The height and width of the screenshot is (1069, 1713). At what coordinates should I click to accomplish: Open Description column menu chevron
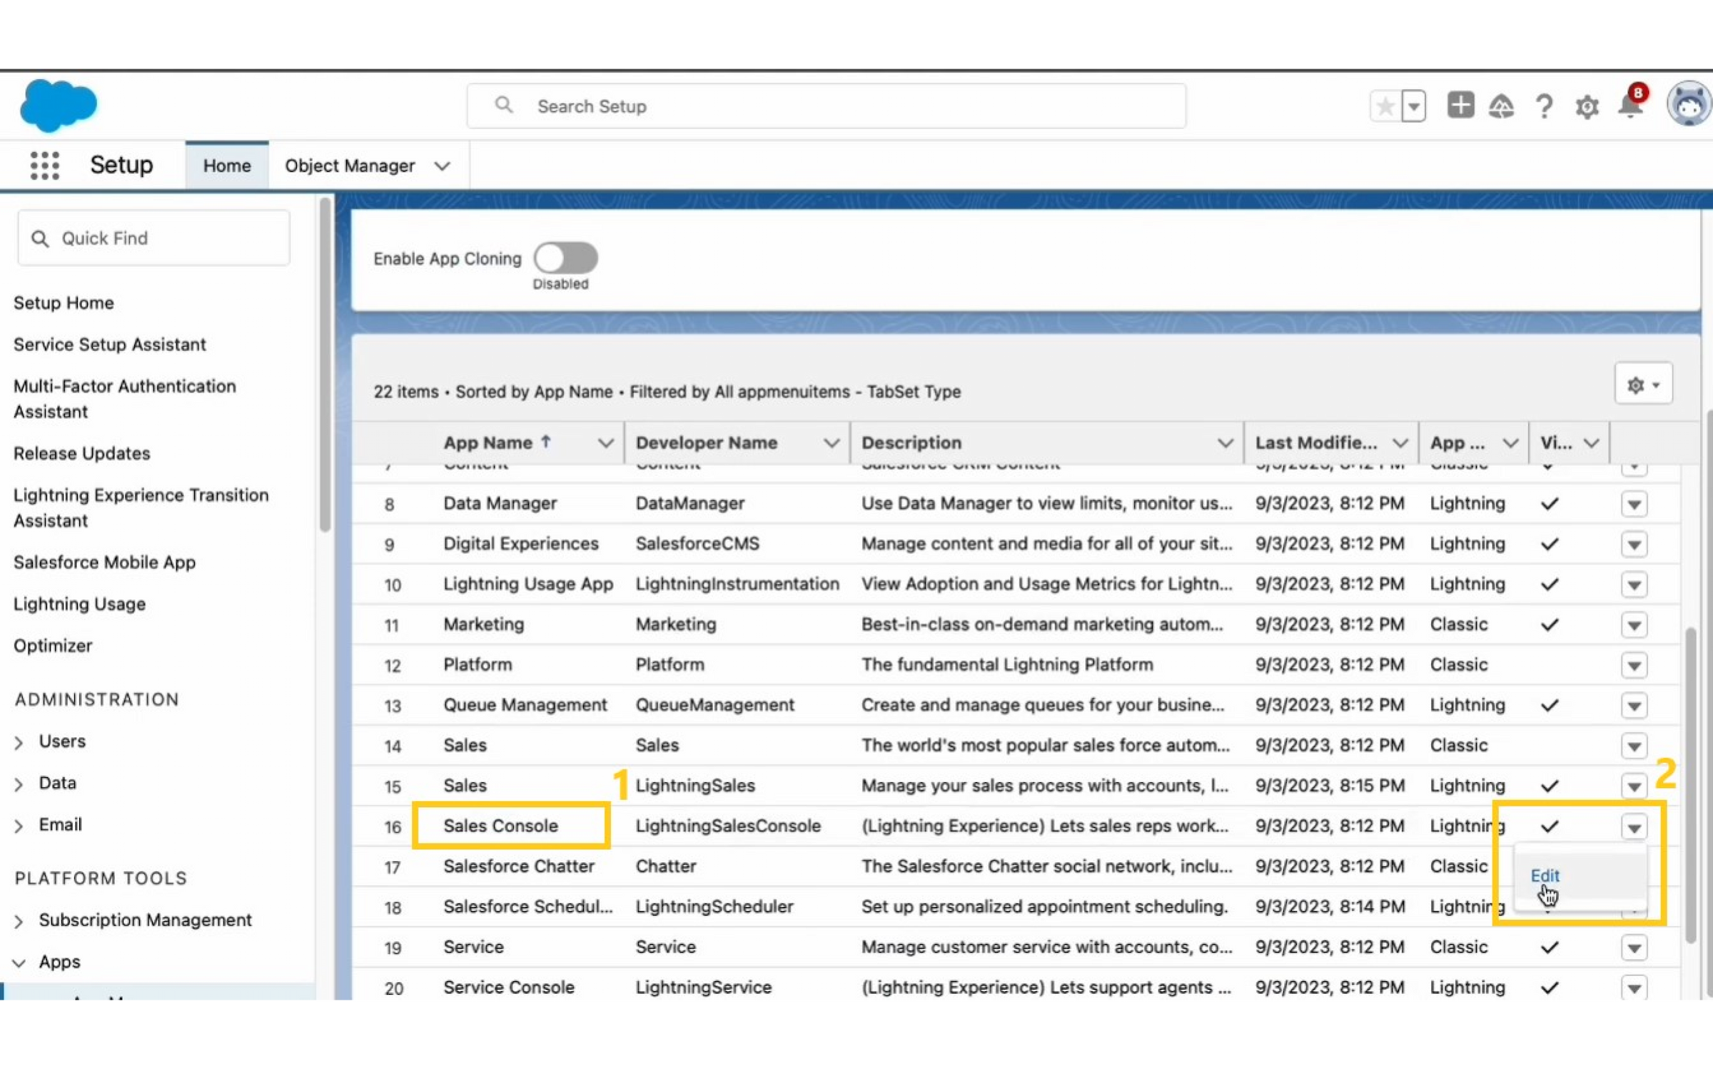click(1226, 443)
